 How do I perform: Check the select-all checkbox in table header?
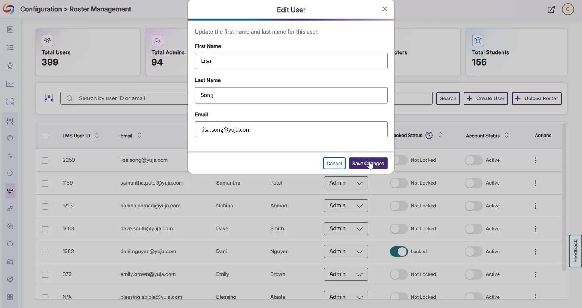click(x=45, y=136)
